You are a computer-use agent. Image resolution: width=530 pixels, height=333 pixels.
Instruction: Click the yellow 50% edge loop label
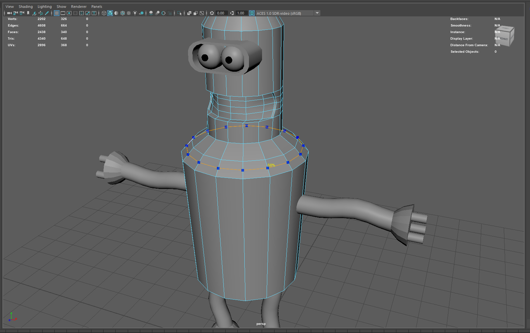[x=271, y=165]
